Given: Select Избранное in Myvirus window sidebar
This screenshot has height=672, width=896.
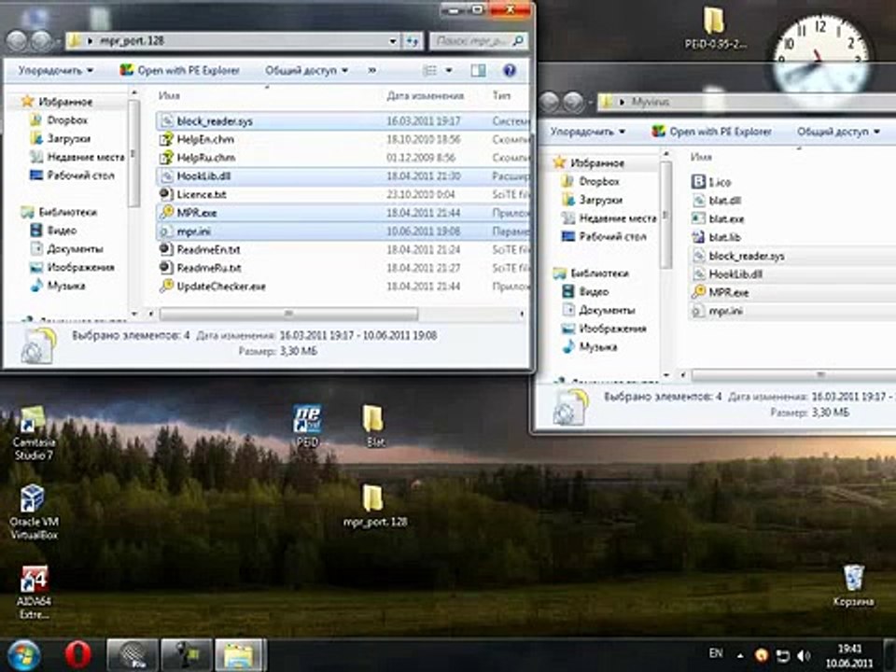Looking at the screenshot, I should pos(589,162).
